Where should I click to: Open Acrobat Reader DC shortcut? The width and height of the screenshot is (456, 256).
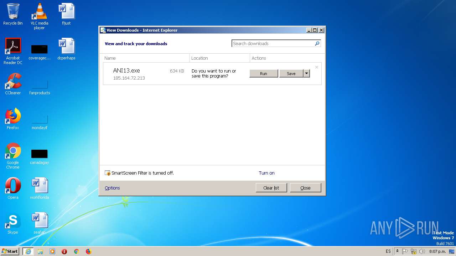pos(13,51)
